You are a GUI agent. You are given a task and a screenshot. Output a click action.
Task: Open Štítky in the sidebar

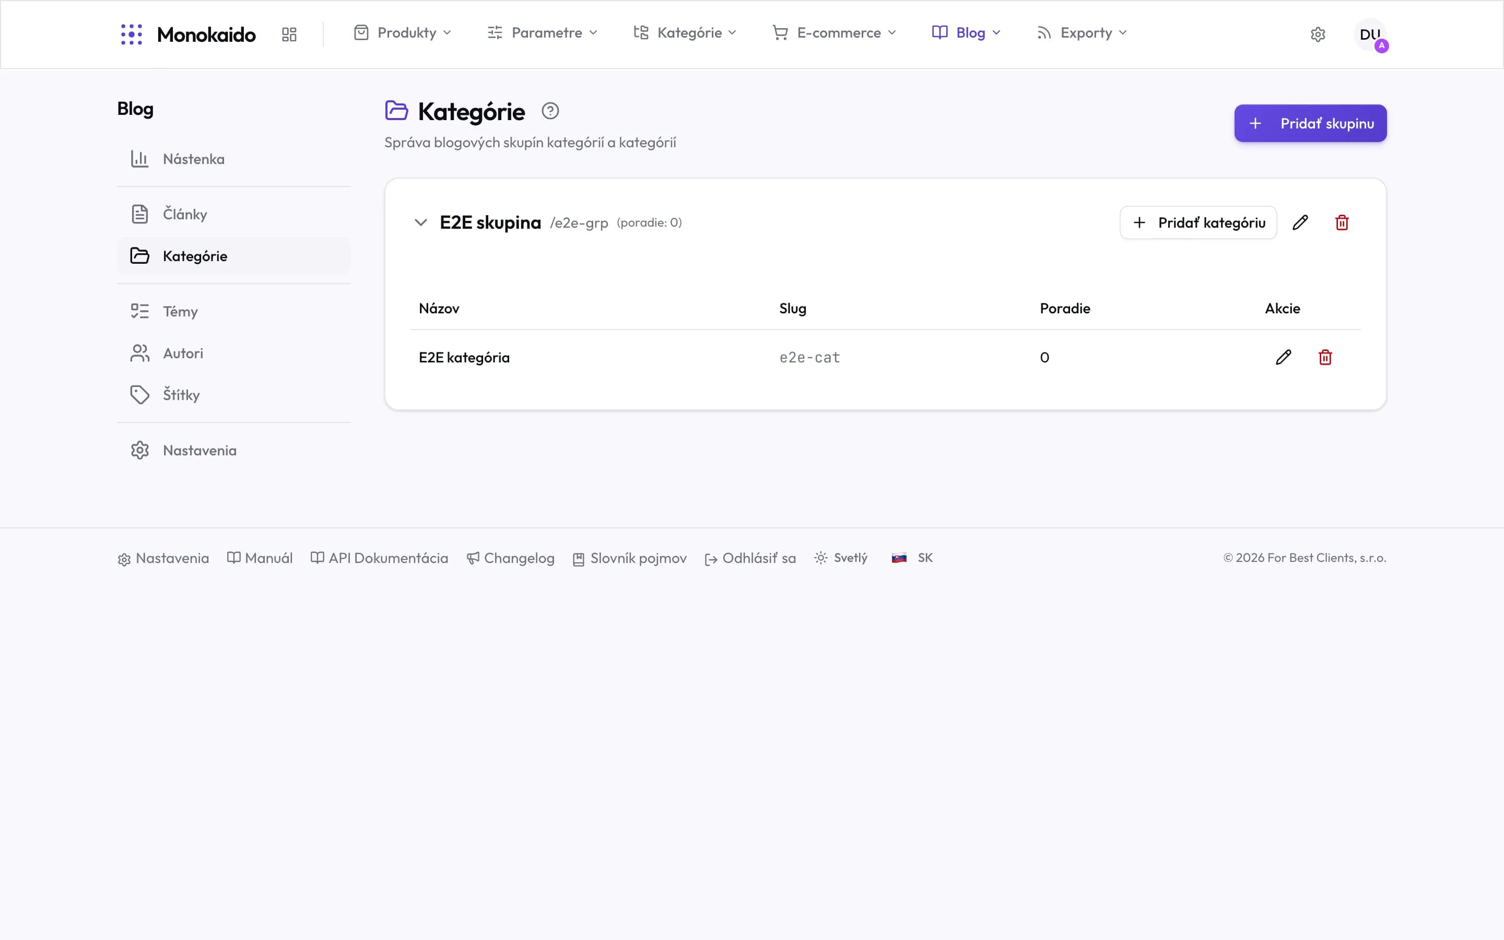[233, 395]
